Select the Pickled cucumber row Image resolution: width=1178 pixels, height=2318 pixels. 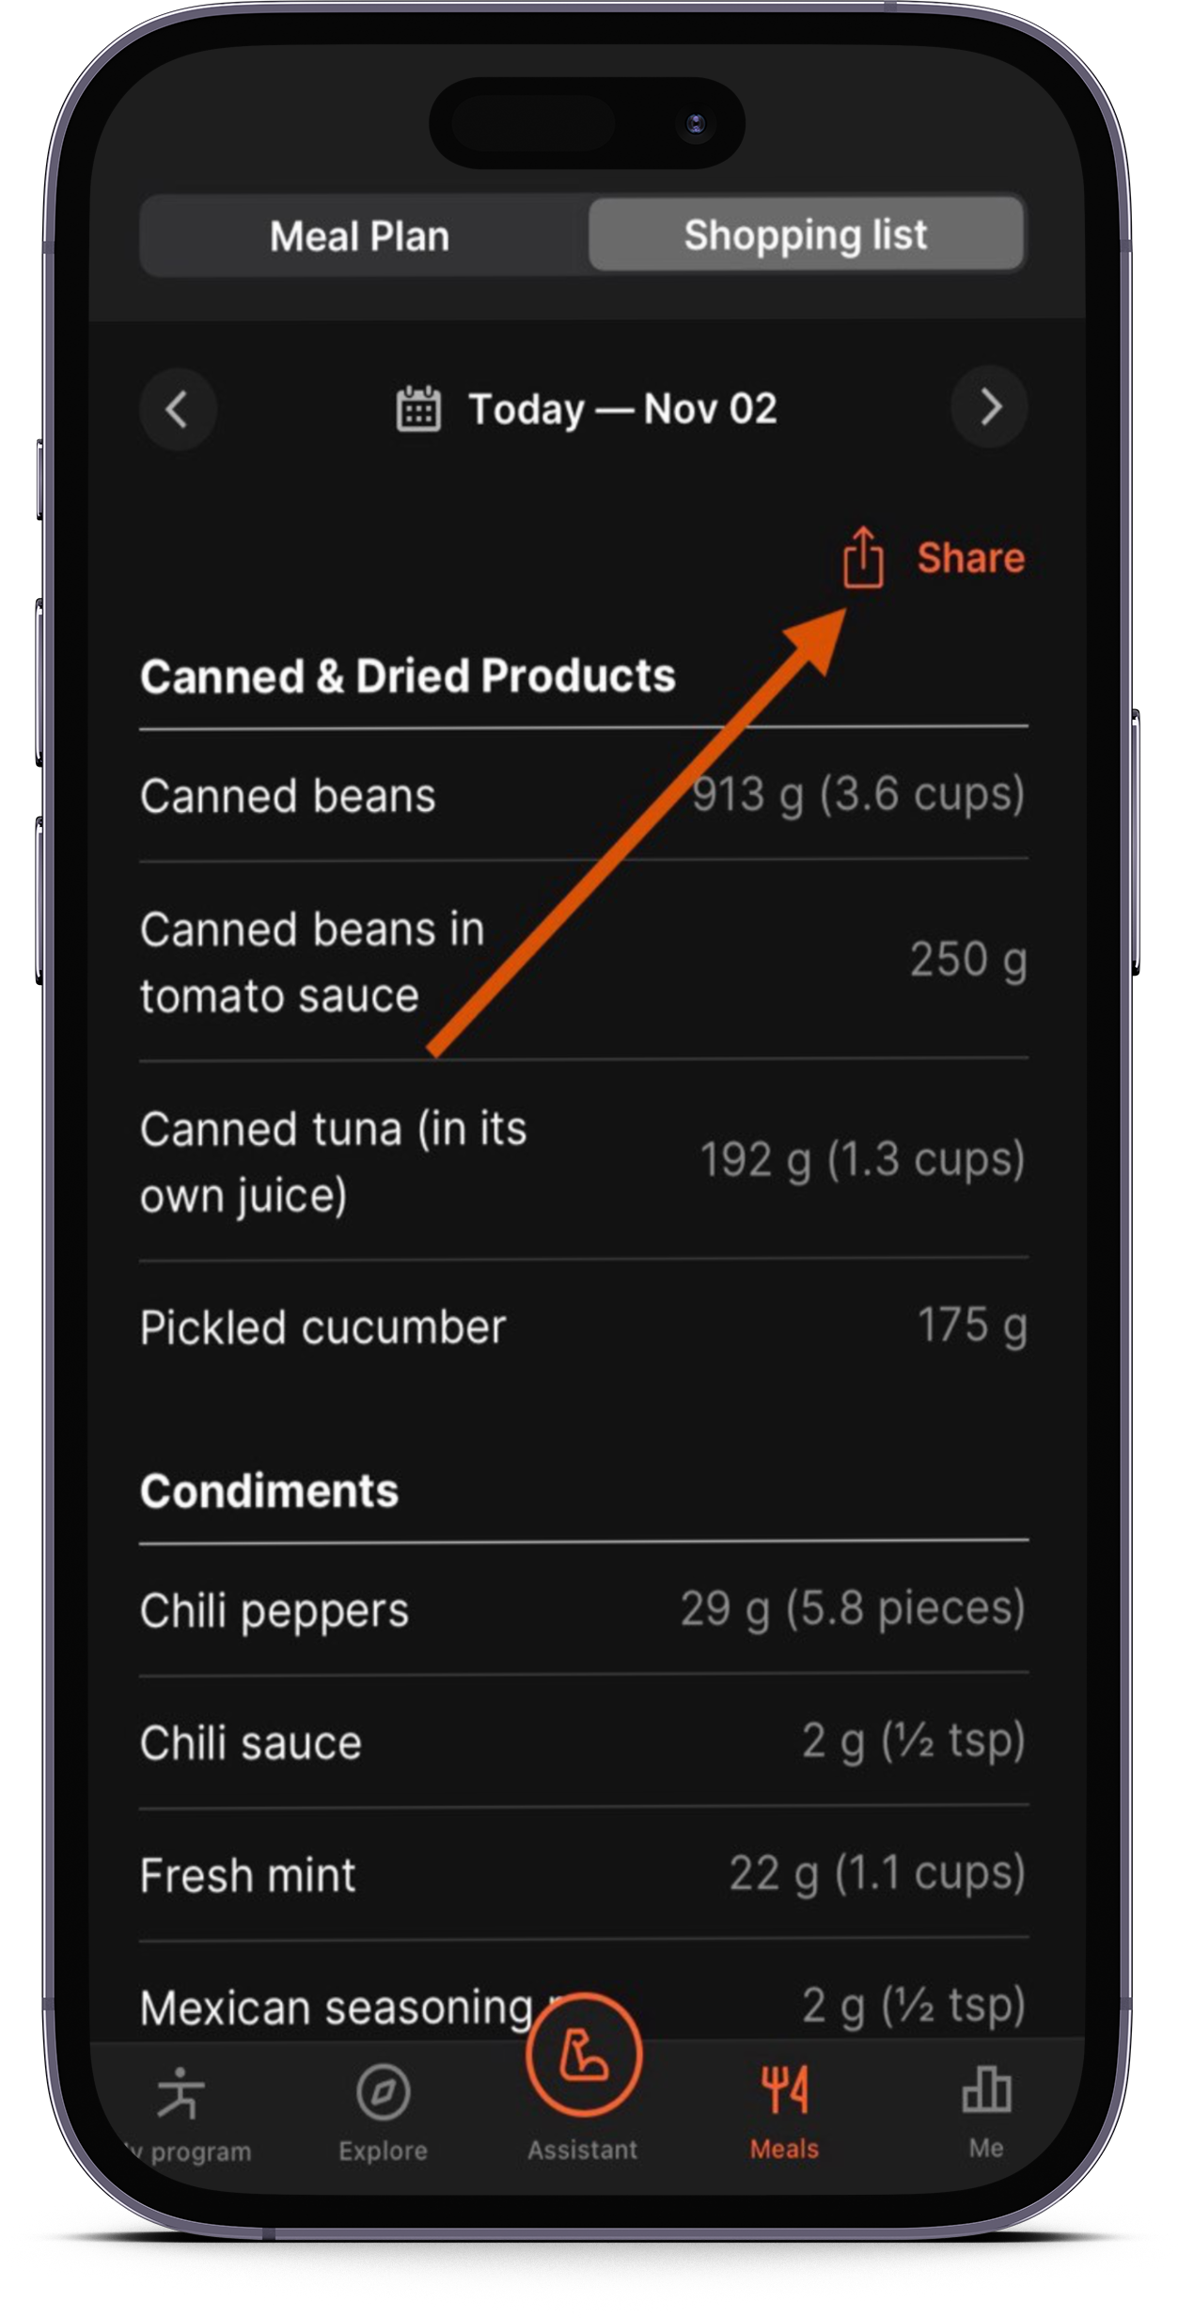click(584, 1326)
